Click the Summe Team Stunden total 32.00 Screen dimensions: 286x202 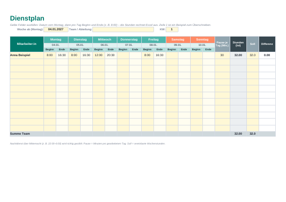238,134
